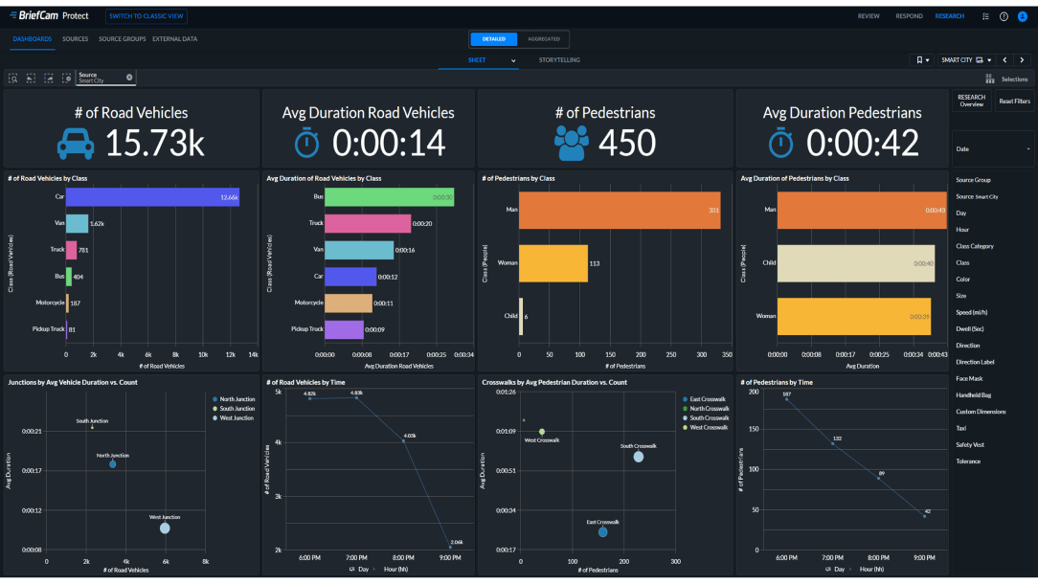The image size is (1038, 584).
Task: Open the bookmarks dropdown
Action: [x=921, y=60]
